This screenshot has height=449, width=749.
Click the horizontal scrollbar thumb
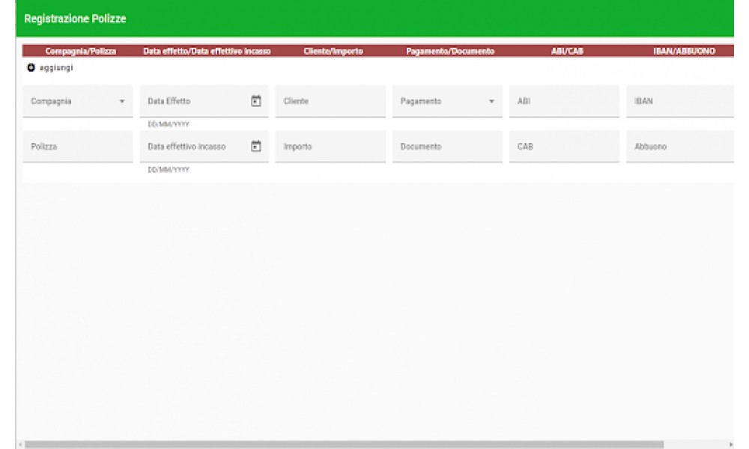(x=344, y=445)
